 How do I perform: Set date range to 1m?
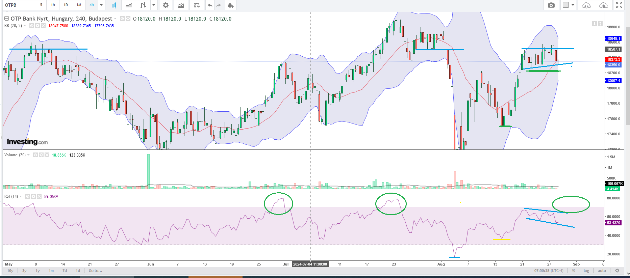pos(51,271)
